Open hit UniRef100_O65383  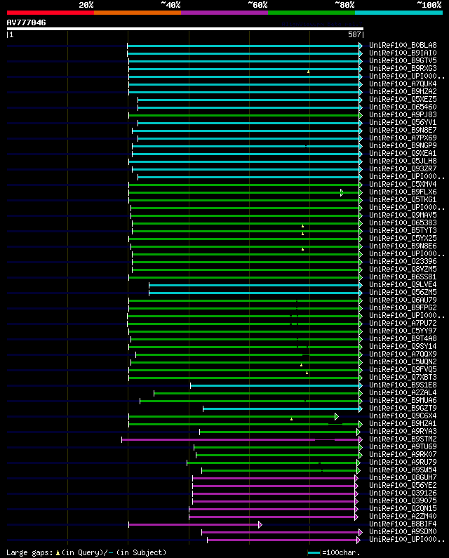(x=403, y=222)
